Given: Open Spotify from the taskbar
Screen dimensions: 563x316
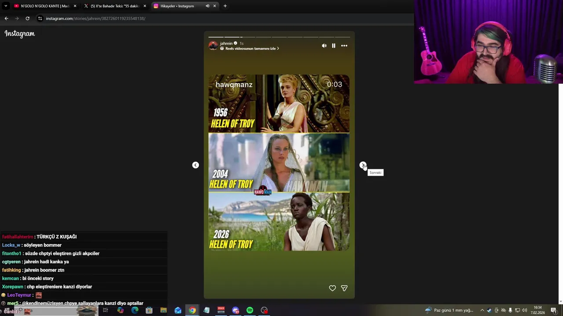Looking at the screenshot, I should click(x=250, y=310).
